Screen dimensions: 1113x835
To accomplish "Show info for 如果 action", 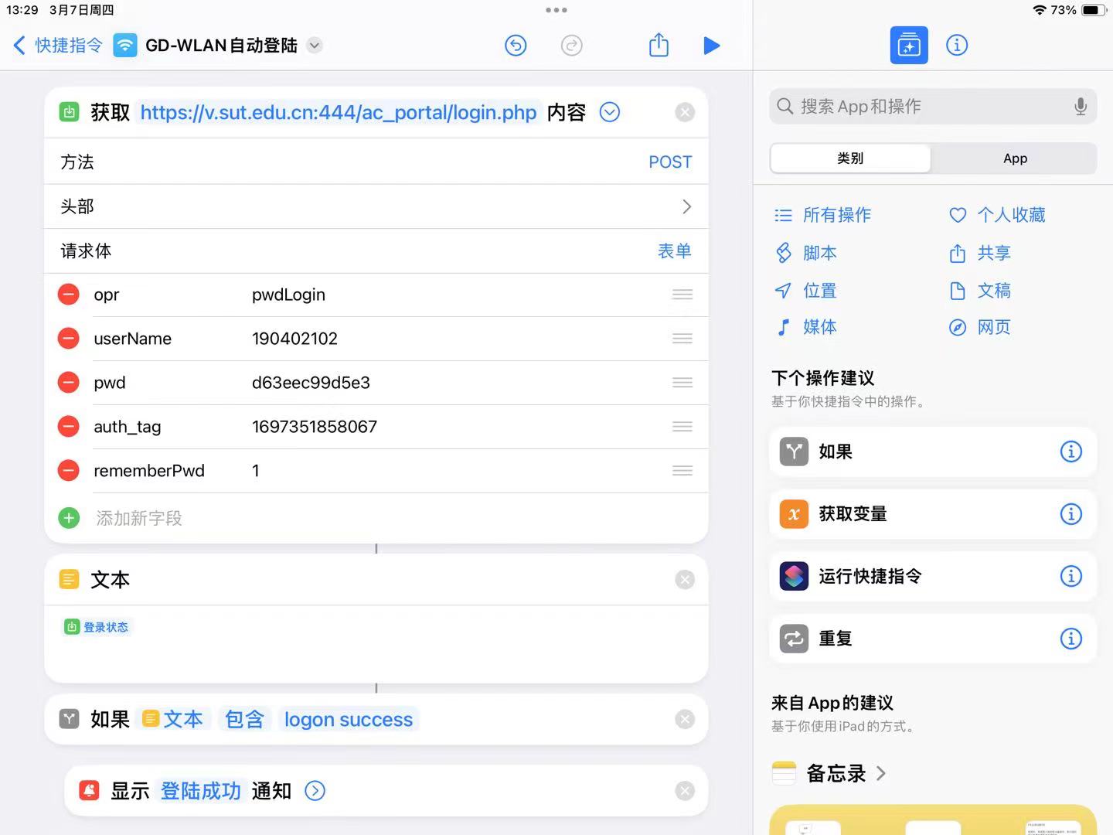I will tap(1070, 452).
